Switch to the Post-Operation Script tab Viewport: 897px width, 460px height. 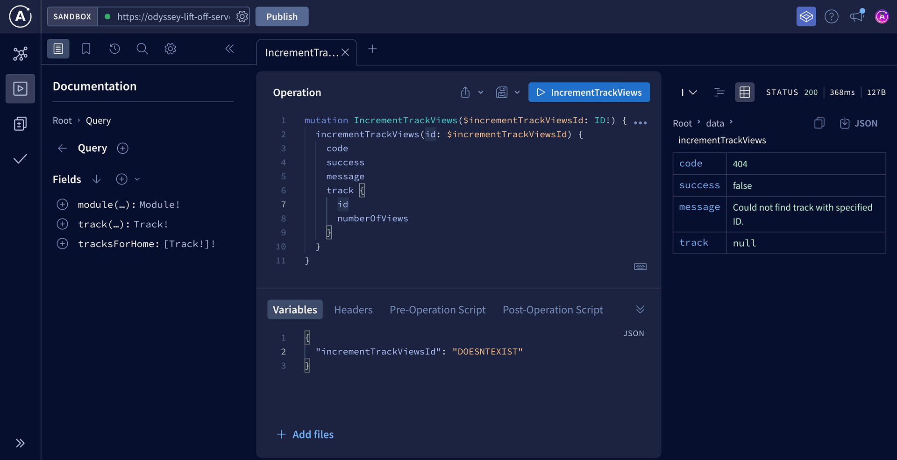point(553,309)
